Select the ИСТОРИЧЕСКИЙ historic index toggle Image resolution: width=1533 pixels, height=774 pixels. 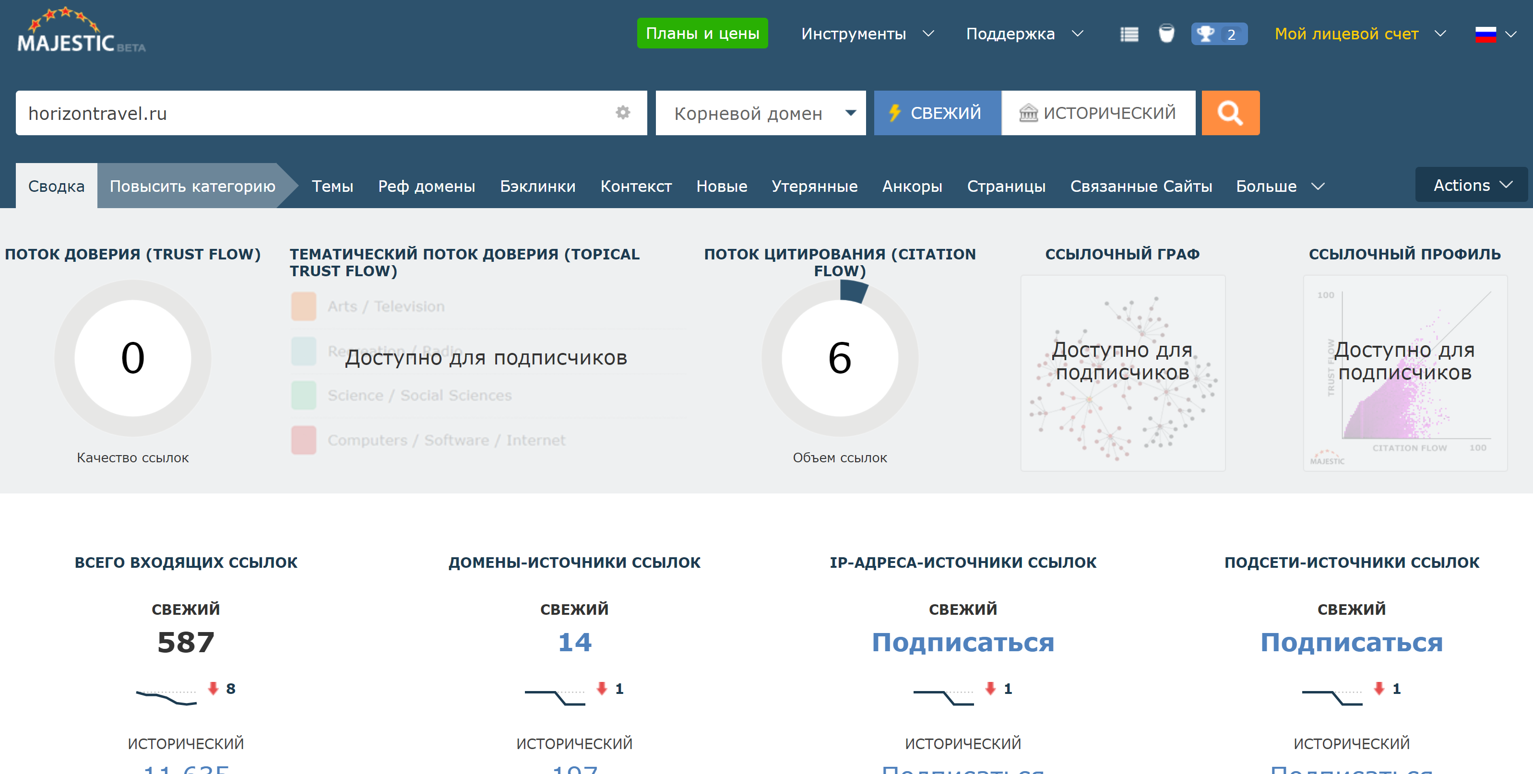[x=1098, y=113]
